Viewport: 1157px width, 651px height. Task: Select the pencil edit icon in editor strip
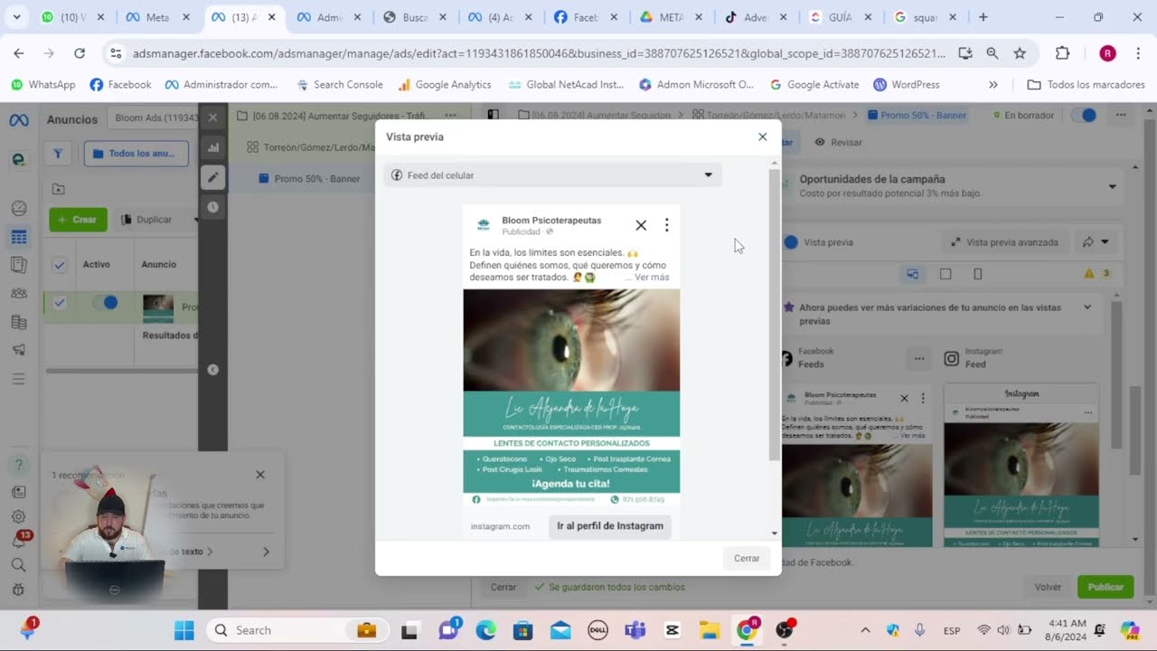[x=213, y=177]
